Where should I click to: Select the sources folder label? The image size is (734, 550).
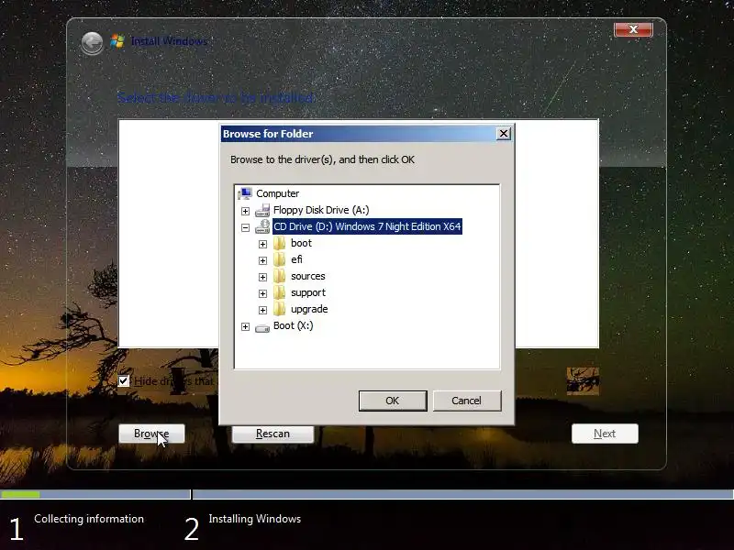(308, 276)
